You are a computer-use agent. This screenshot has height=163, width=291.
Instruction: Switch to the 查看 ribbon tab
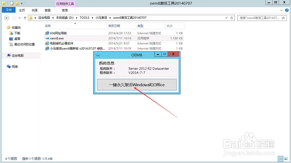click(x=47, y=10)
